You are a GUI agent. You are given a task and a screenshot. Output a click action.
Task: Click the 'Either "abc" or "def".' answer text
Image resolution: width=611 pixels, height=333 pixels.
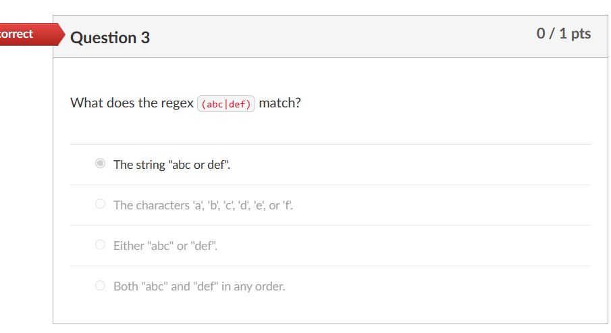point(165,246)
